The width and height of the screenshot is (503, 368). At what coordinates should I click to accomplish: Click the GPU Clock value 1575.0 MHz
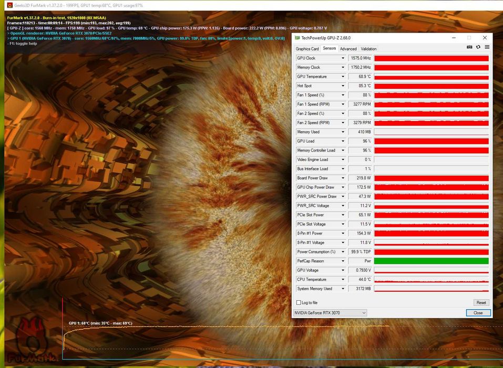[x=360, y=58]
